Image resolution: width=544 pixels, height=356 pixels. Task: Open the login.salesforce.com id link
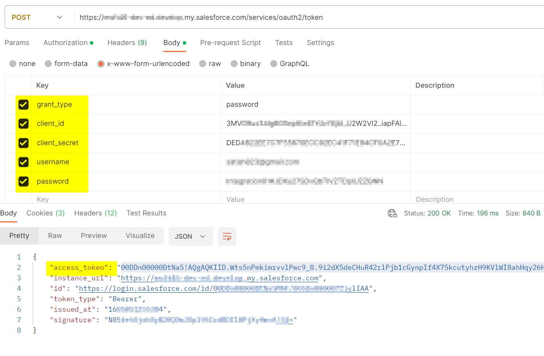224,288
